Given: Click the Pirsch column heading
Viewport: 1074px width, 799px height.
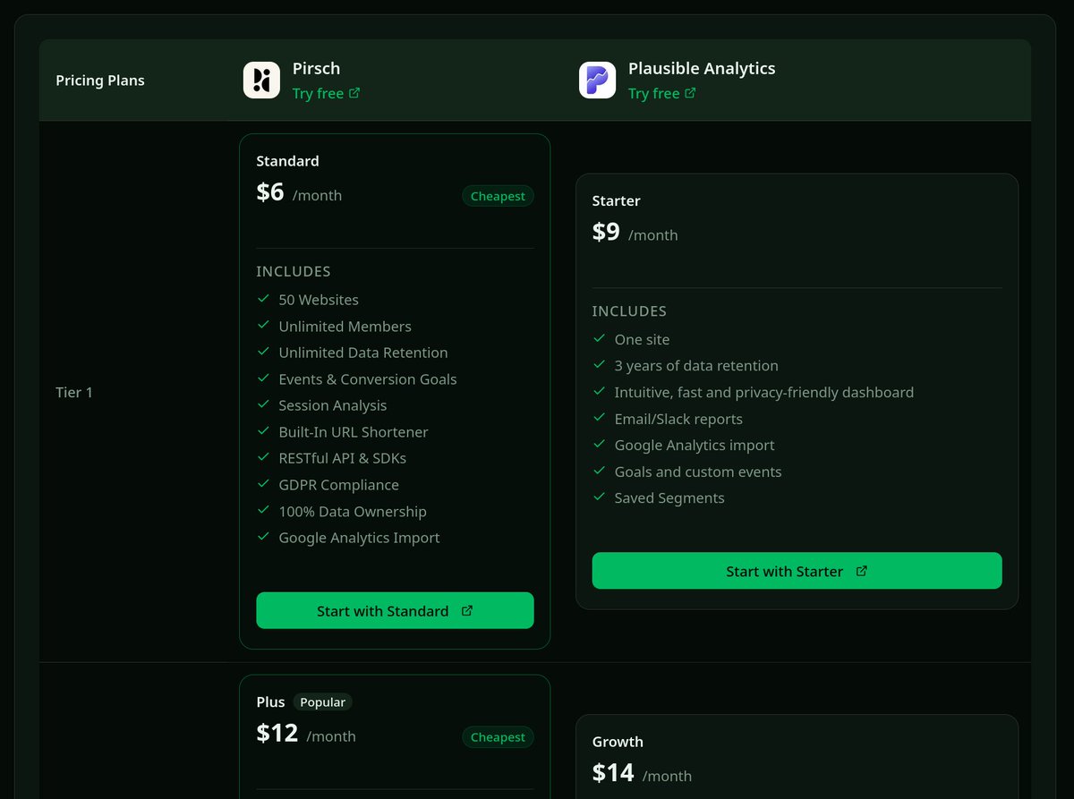Looking at the screenshot, I should click(316, 68).
